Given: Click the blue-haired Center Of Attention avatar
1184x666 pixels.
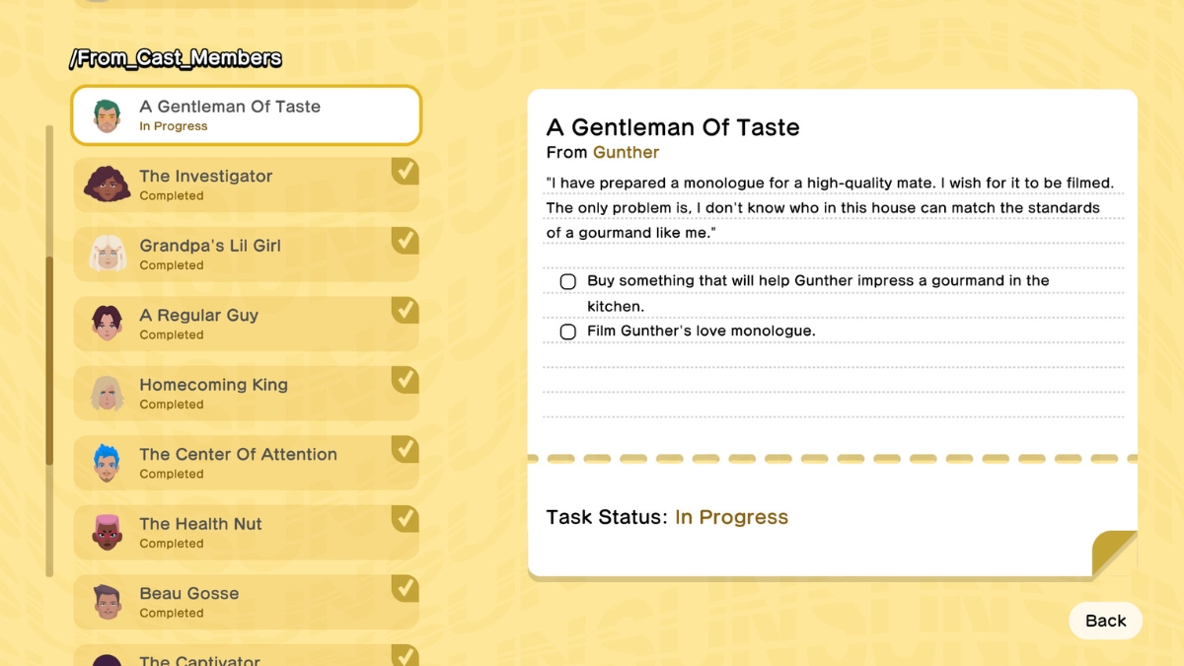Looking at the screenshot, I should pyautogui.click(x=107, y=463).
